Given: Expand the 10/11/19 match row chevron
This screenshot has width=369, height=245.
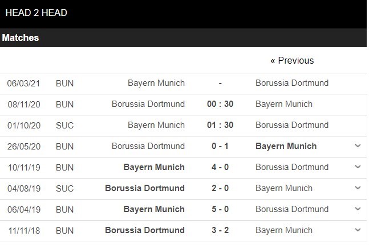Looking at the screenshot, I should click(358, 167).
